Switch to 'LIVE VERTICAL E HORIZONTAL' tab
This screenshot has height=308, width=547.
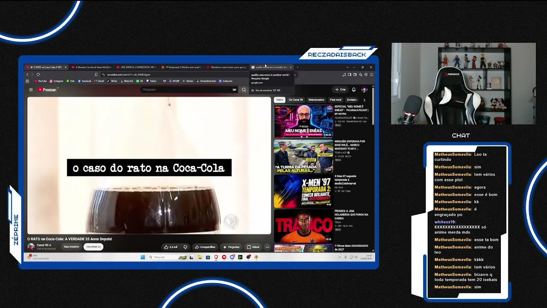(x=137, y=67)
